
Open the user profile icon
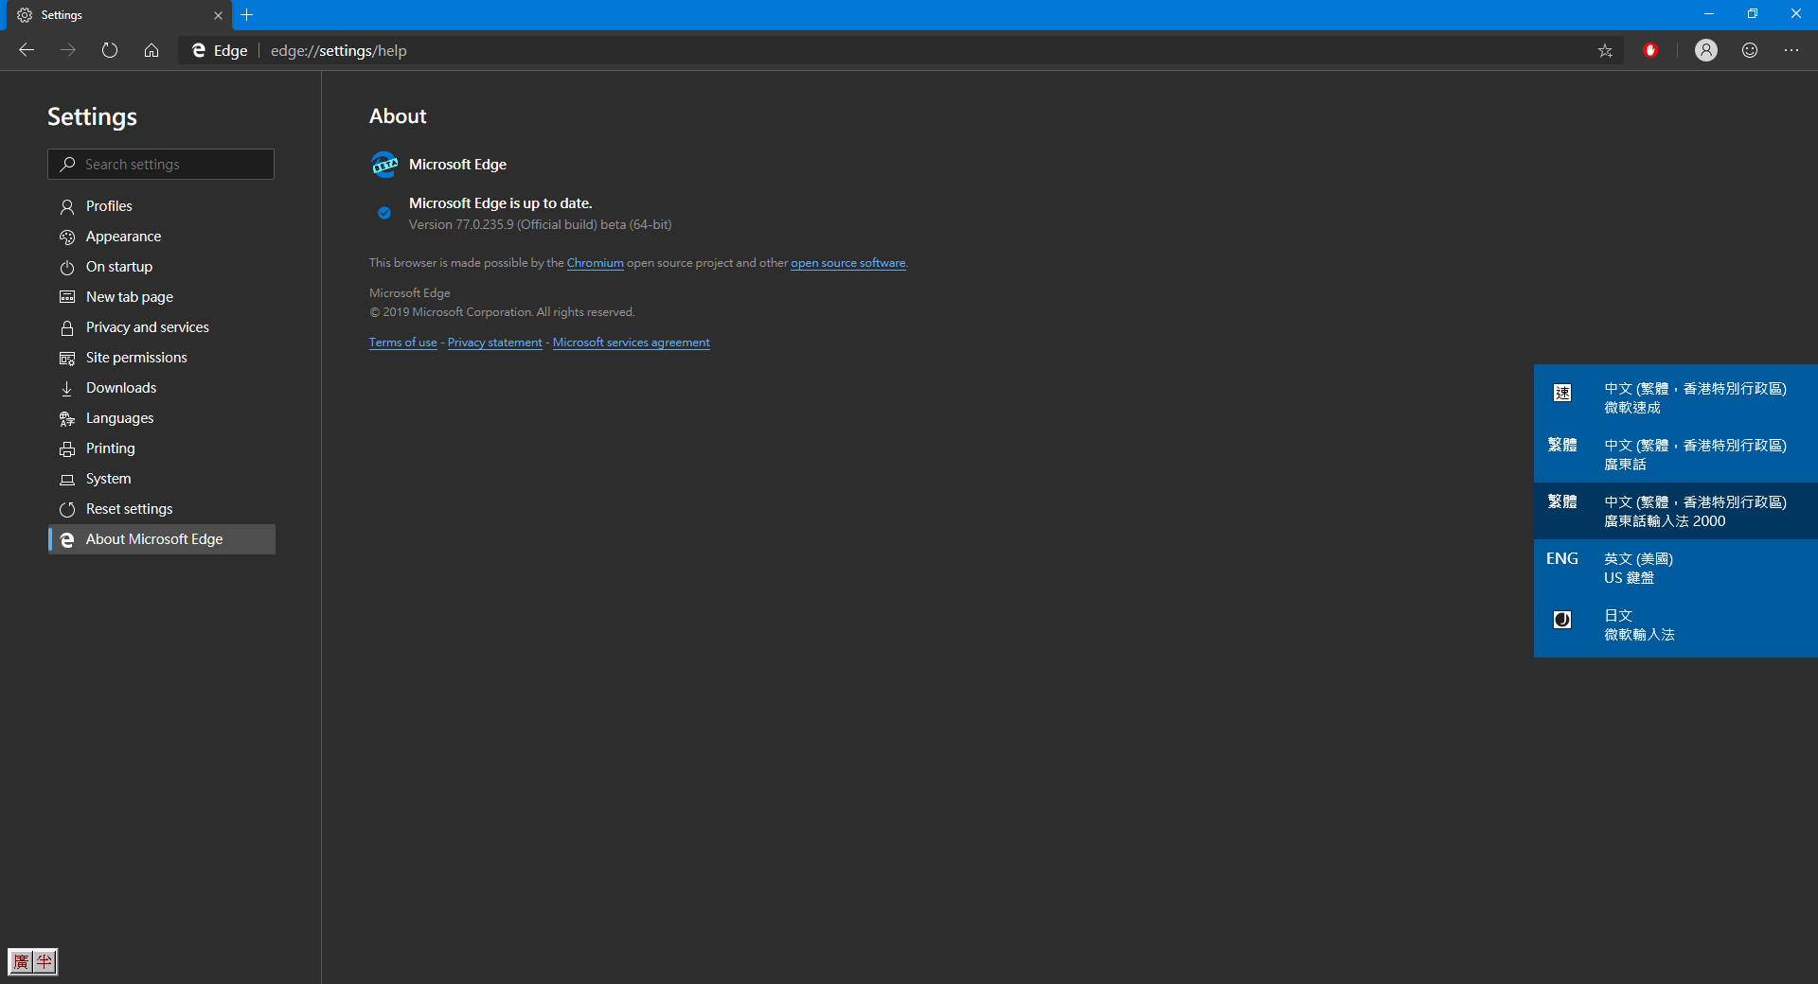(1705, 50)
